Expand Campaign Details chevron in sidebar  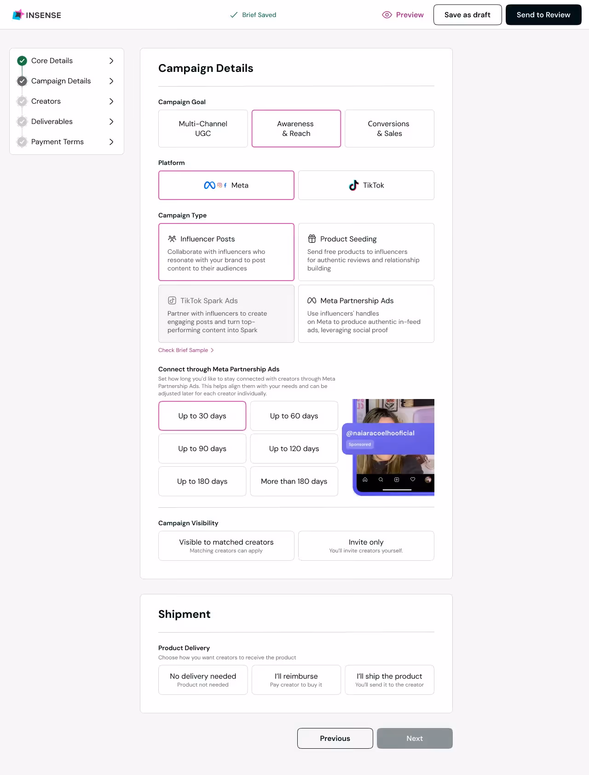pos(111,81)
